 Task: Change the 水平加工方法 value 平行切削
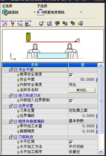tap(83, 147)
